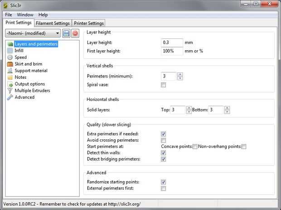This screenshot has height=210, width=281.
Task: Switch to the Print Settings tab
Action: (x=19, y=23)
